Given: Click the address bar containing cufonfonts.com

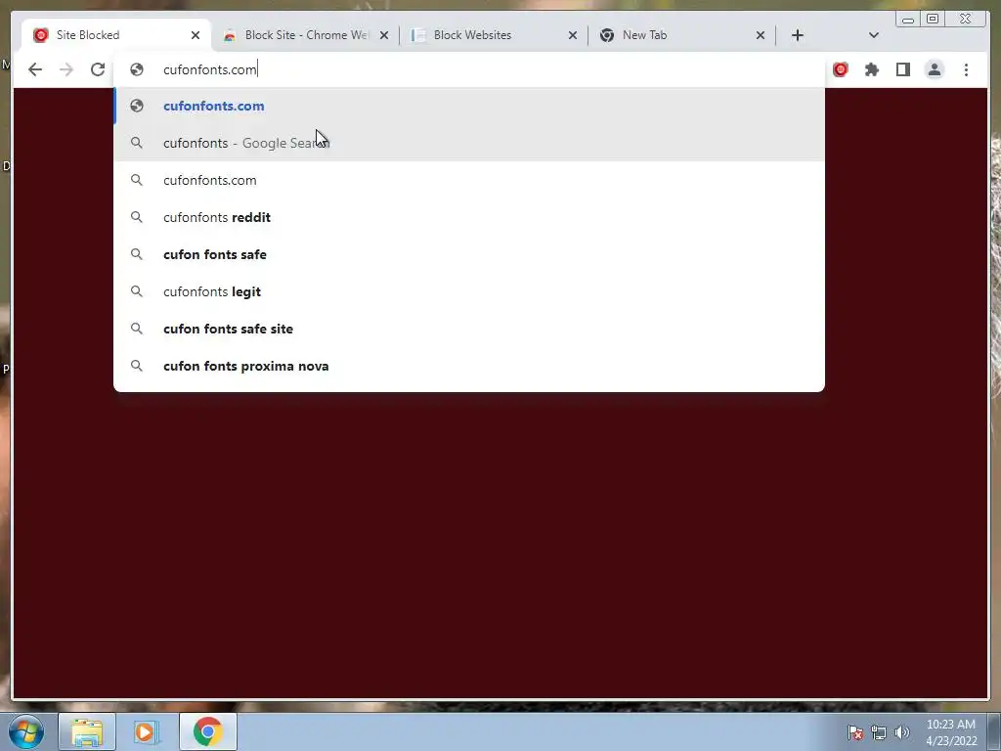Looking at the screenshot, I should (x=469, y=69).
